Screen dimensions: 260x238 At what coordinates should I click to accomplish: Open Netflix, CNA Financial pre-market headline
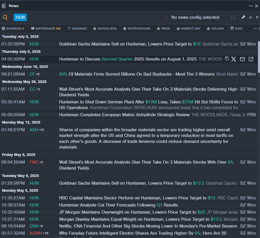tap(148, 226)
